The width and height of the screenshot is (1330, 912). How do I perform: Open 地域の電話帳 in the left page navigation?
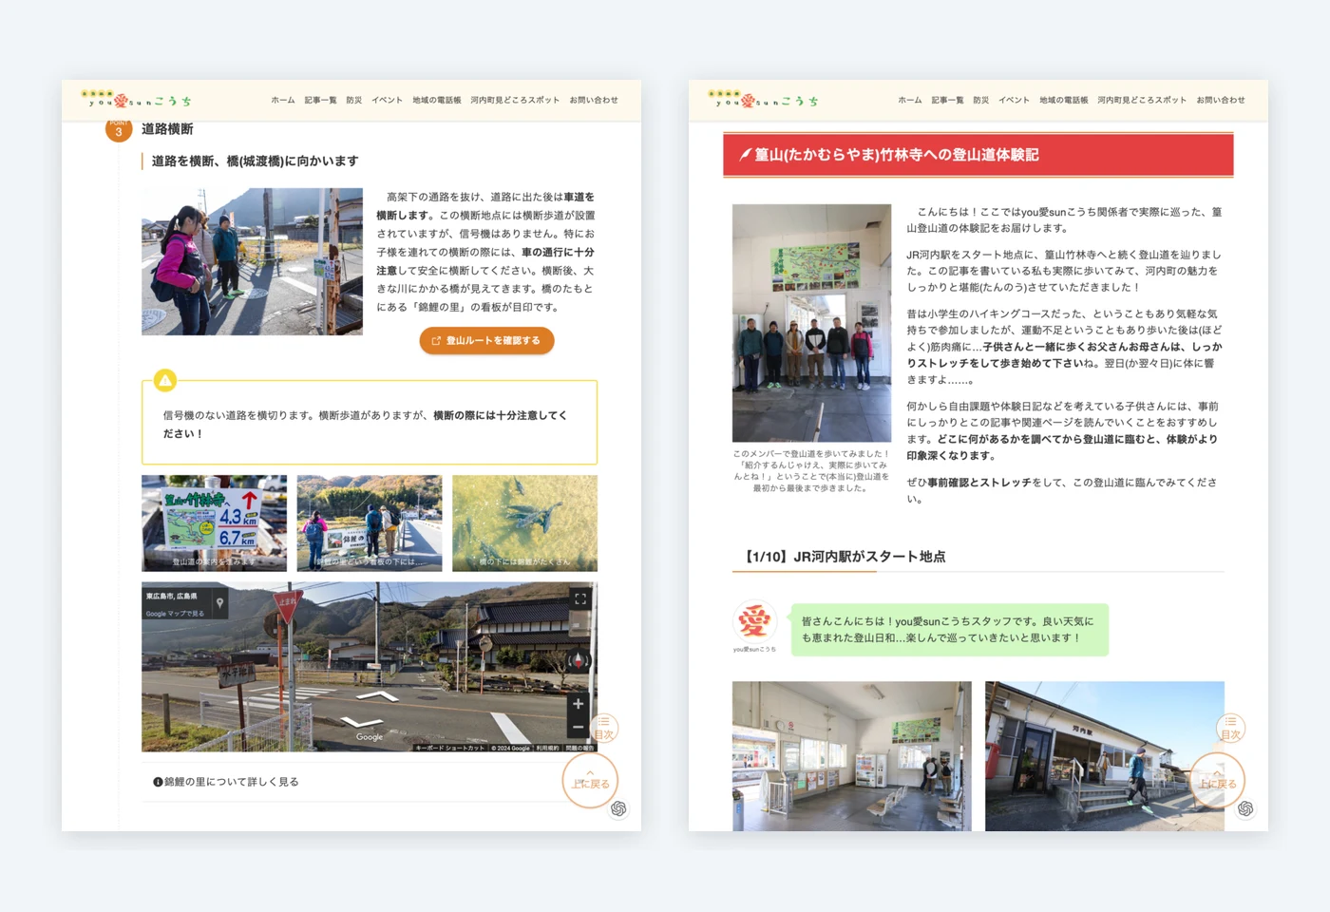(437, 100)
